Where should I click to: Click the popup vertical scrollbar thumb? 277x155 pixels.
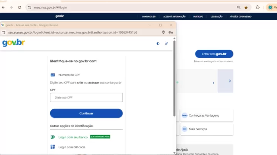(x=174, y=78)
